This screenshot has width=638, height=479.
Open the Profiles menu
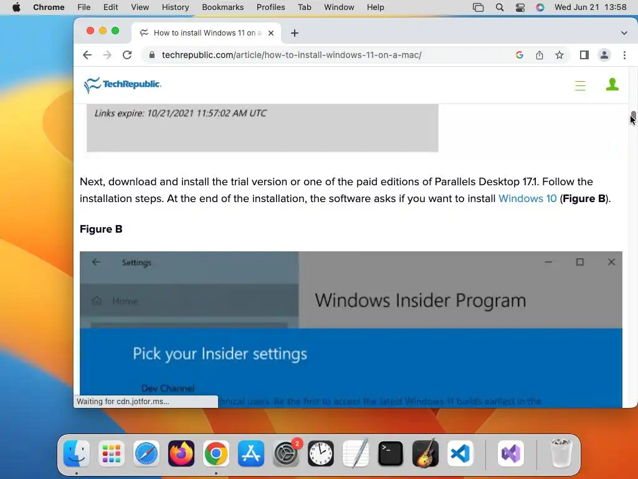point(270,7)
